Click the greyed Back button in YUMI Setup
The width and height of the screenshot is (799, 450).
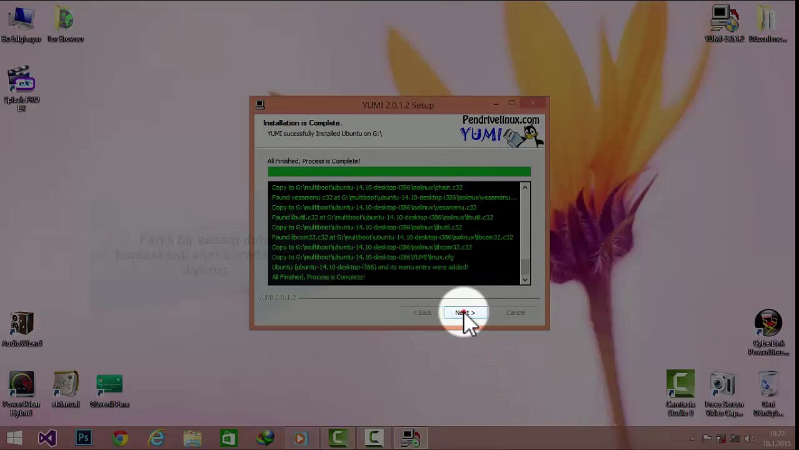(422, 312)
